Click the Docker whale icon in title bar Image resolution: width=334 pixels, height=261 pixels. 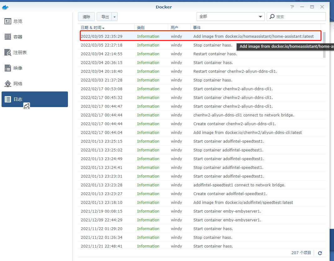click(5, 7)
